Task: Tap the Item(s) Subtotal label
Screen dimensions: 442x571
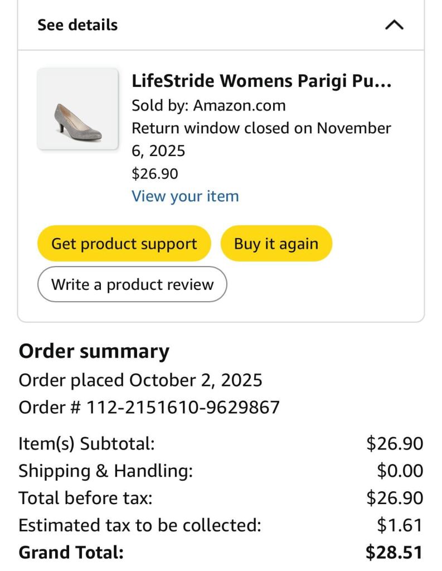Action: pos(86,444)
